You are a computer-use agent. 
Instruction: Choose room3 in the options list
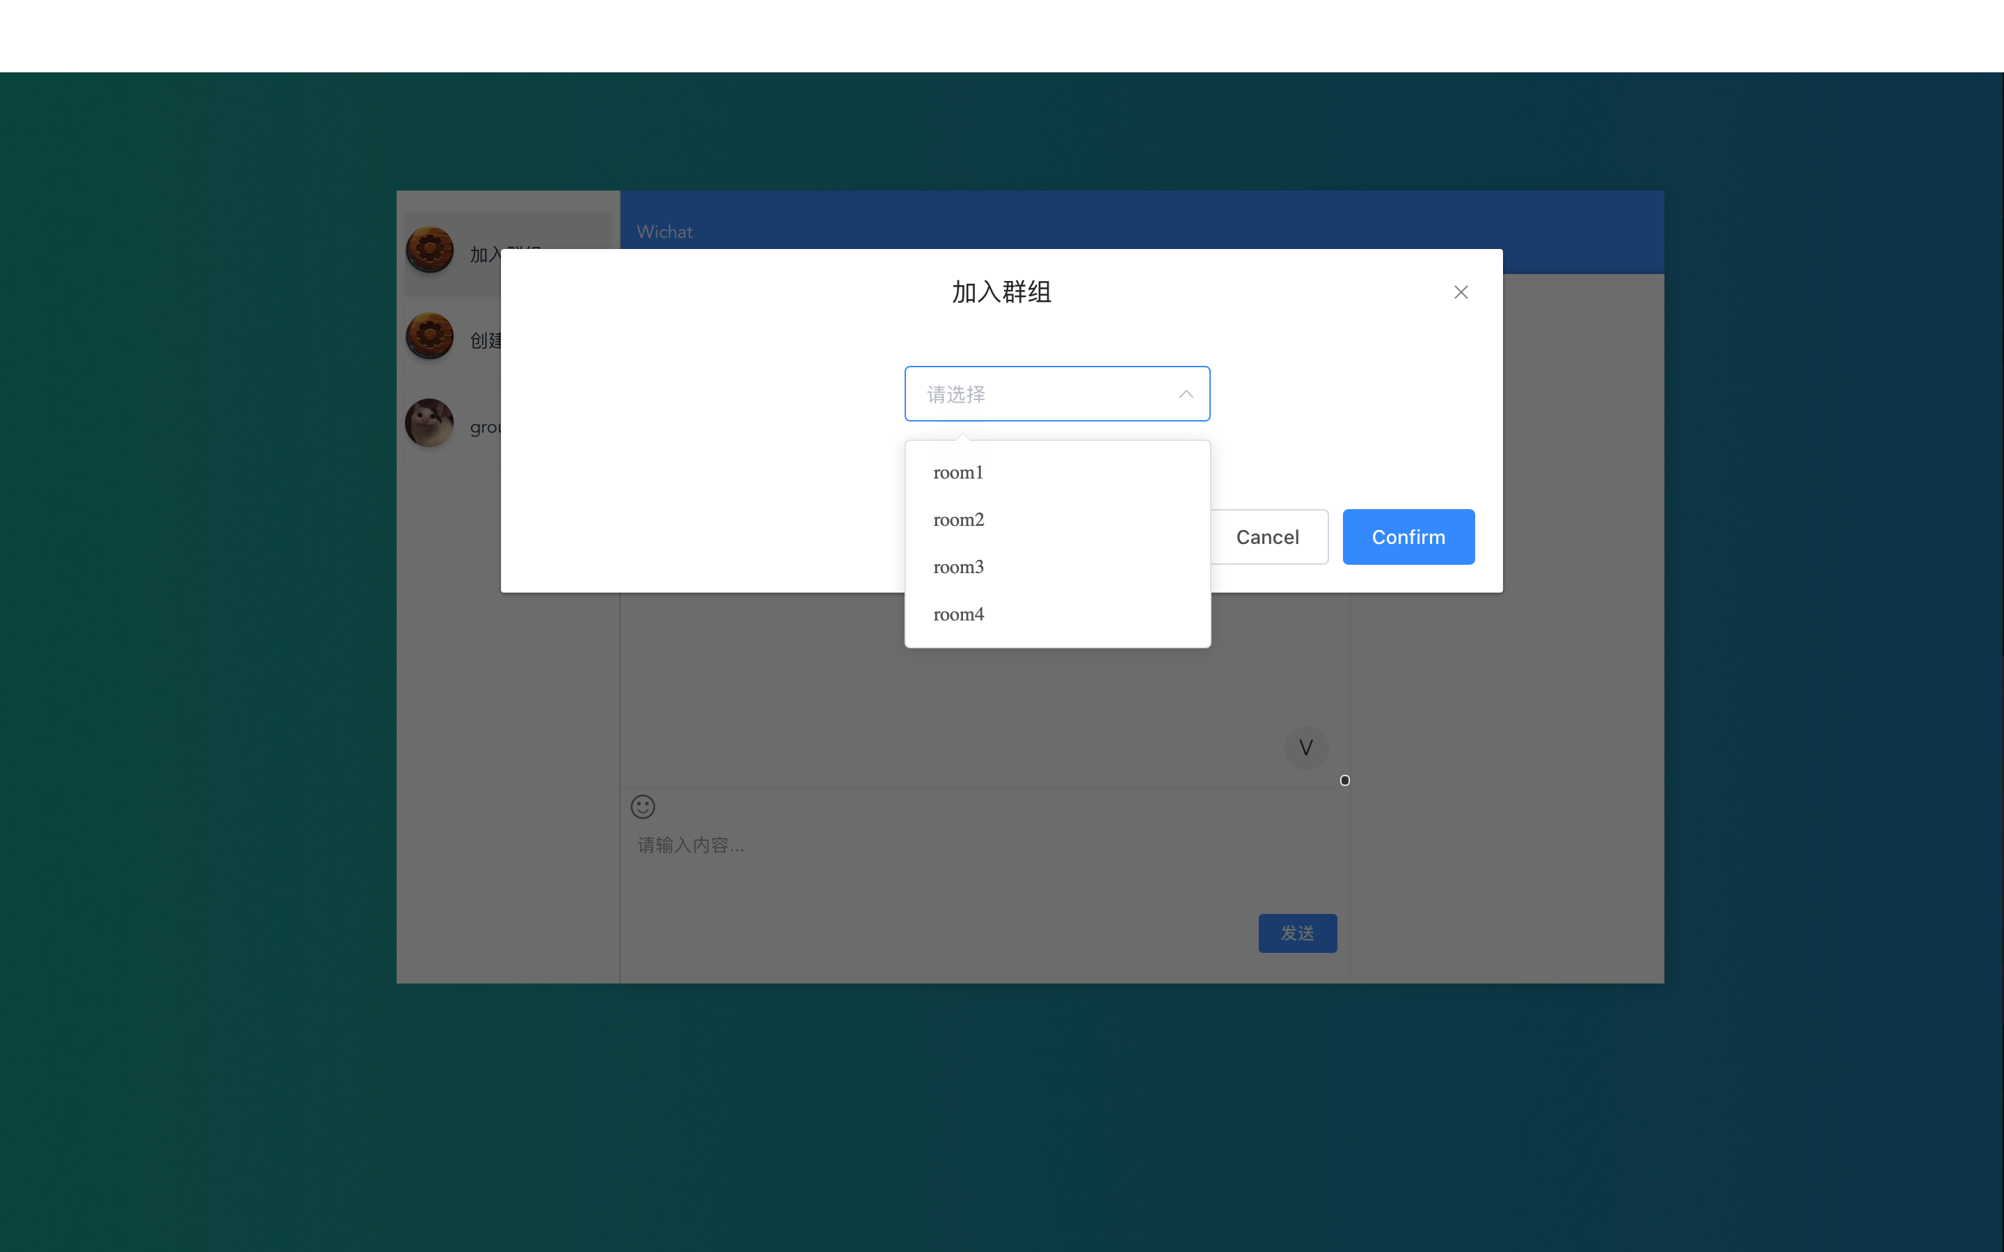point(958,567)
